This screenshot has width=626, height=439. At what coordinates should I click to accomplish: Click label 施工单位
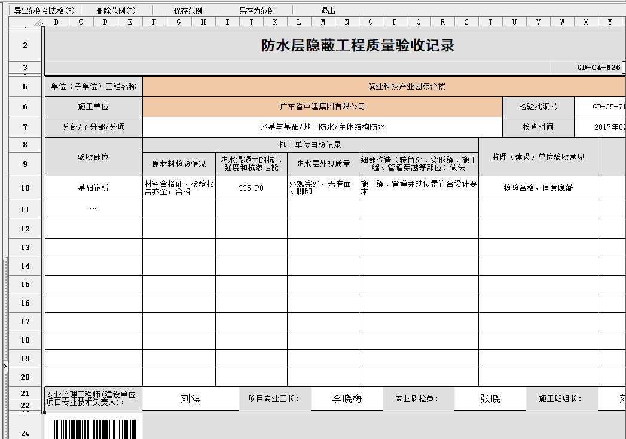pyautogui.click(x=93, y=106)
